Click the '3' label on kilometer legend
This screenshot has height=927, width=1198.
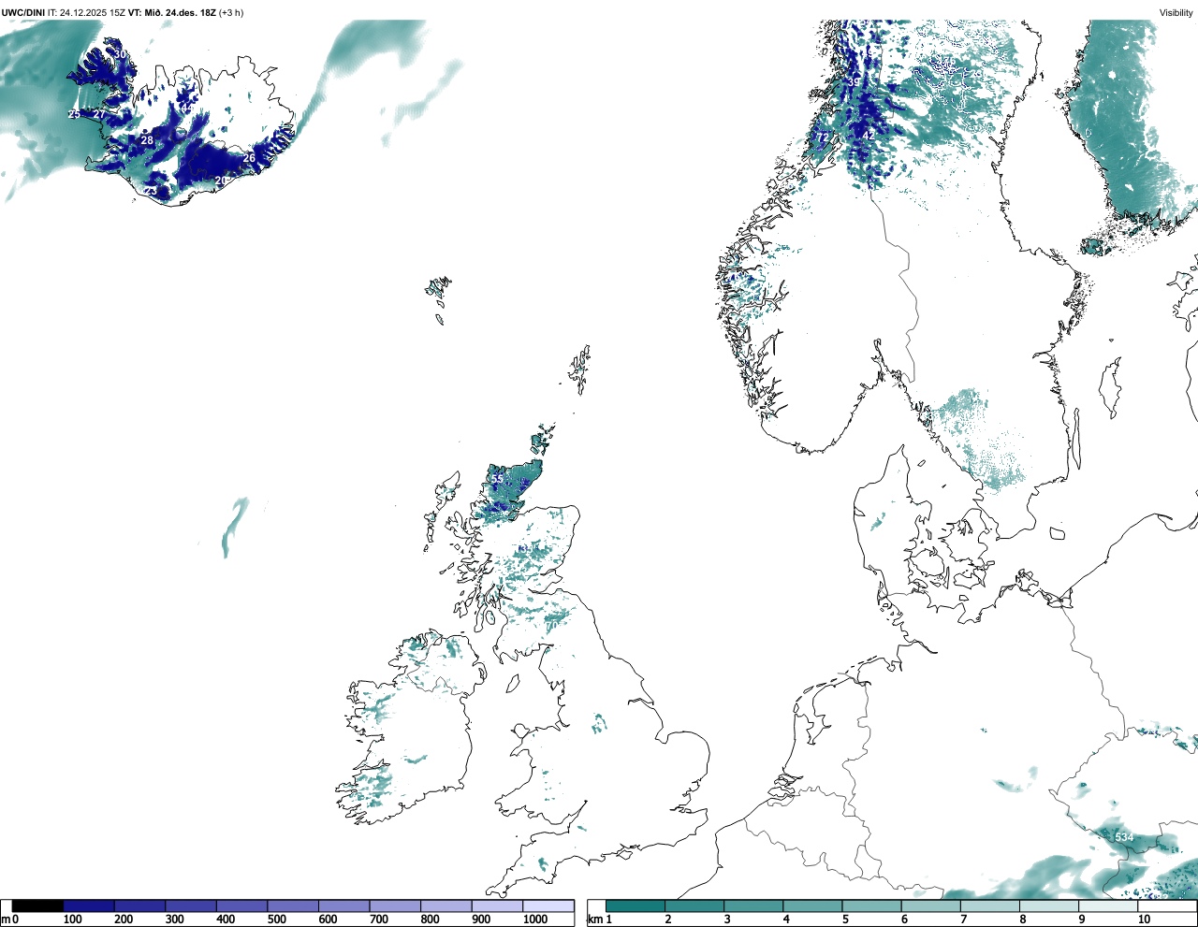pos(727,920)
